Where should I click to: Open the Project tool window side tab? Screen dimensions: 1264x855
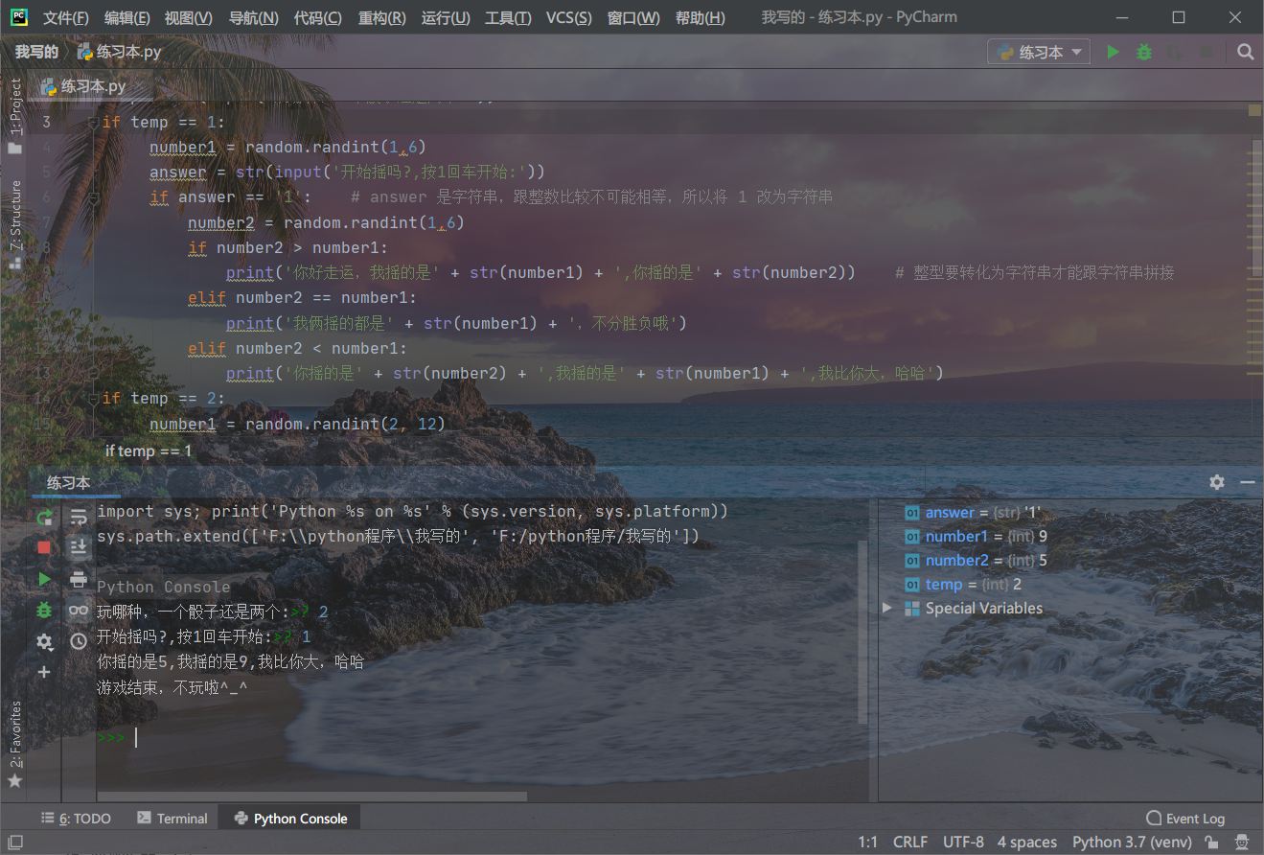coord(15,115)
